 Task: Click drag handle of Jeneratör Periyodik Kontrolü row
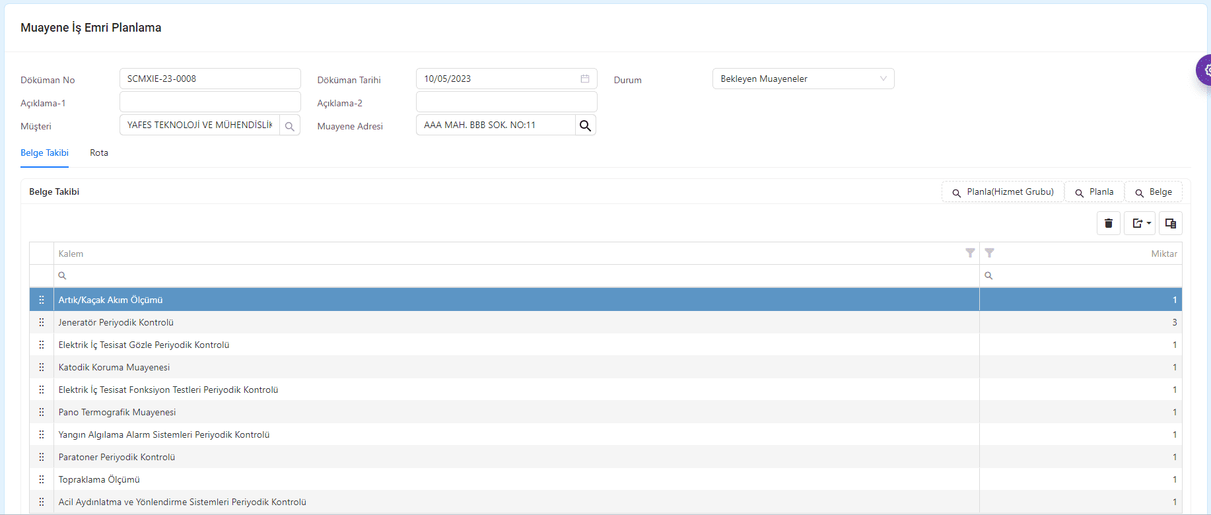[42, 322]
